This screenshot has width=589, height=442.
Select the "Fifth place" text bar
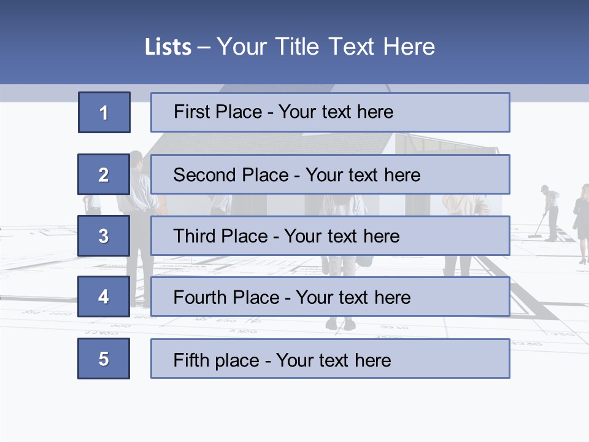(330, 359)
